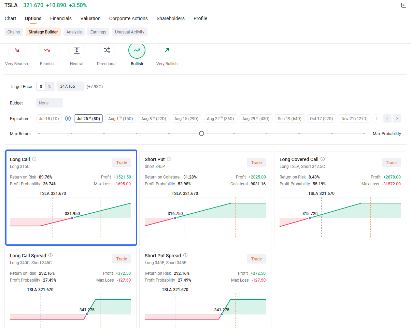Click the collapse panel icon at top right

click(404, 5)
